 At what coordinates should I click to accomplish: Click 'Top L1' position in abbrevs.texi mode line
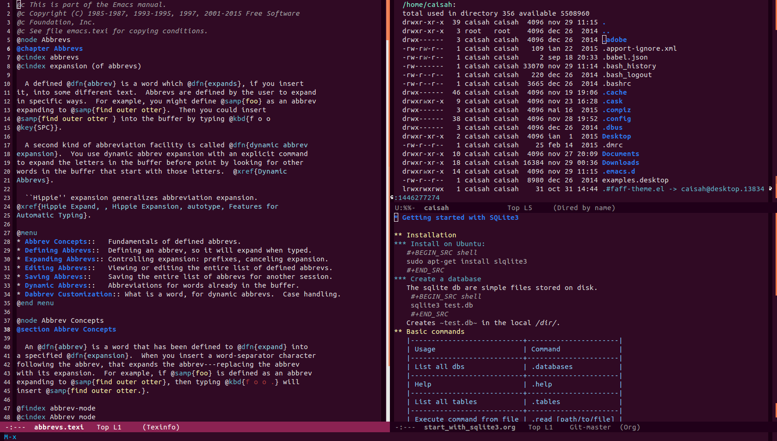pos(109,427)
